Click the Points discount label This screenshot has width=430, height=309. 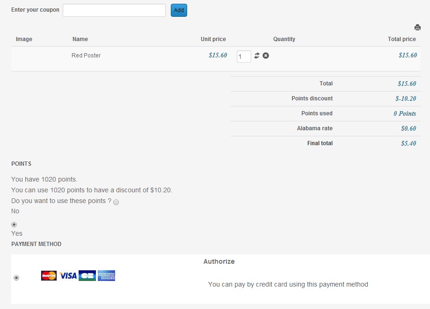(x=312, y=98)
